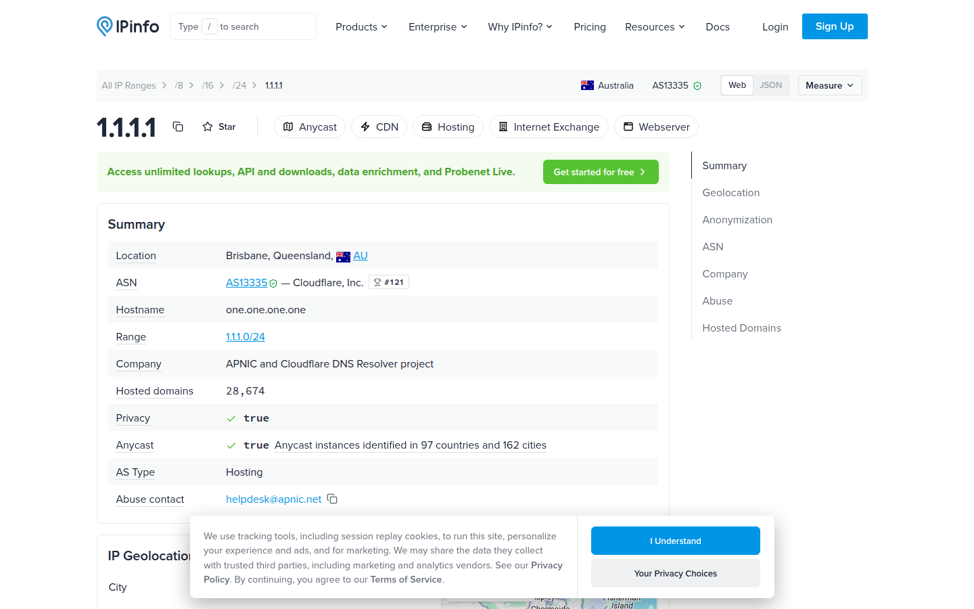Click Get started for free
The width and height of the screenshot is (974, 609).
point(601,172)
